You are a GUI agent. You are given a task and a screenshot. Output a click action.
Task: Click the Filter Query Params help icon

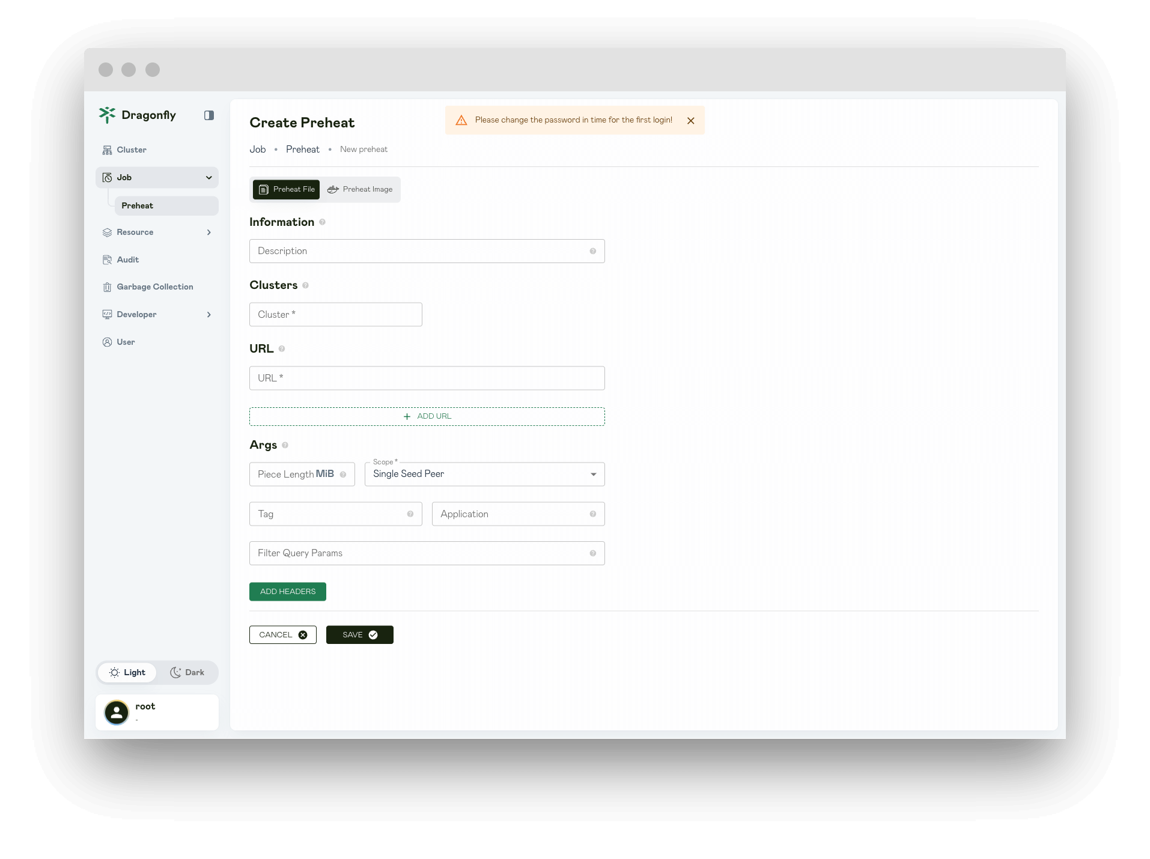593,553
